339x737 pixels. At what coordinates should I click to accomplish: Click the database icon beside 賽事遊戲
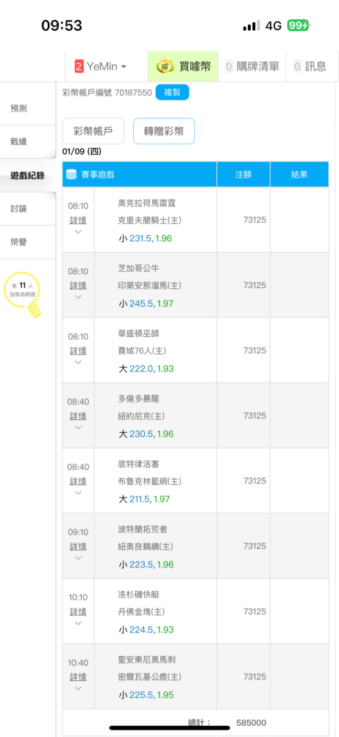[71, 175]
